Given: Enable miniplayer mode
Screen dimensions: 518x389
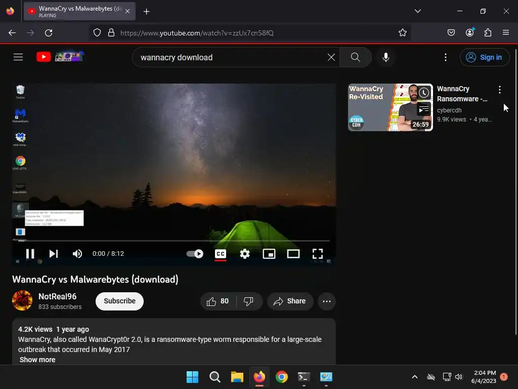Looking at the screenshot, I should pos(269,254).
